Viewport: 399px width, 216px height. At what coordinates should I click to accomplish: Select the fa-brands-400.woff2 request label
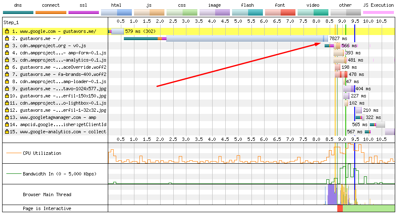[x=63, y=74]
